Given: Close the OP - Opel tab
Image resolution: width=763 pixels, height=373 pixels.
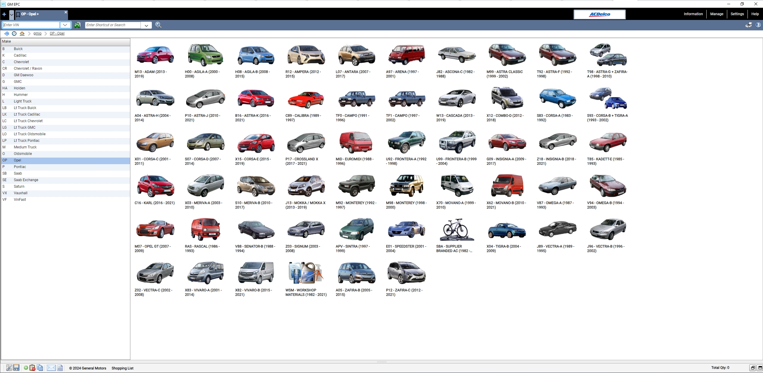Looking at the screenshot, I should pyautogui.click(x=66, y=12).
